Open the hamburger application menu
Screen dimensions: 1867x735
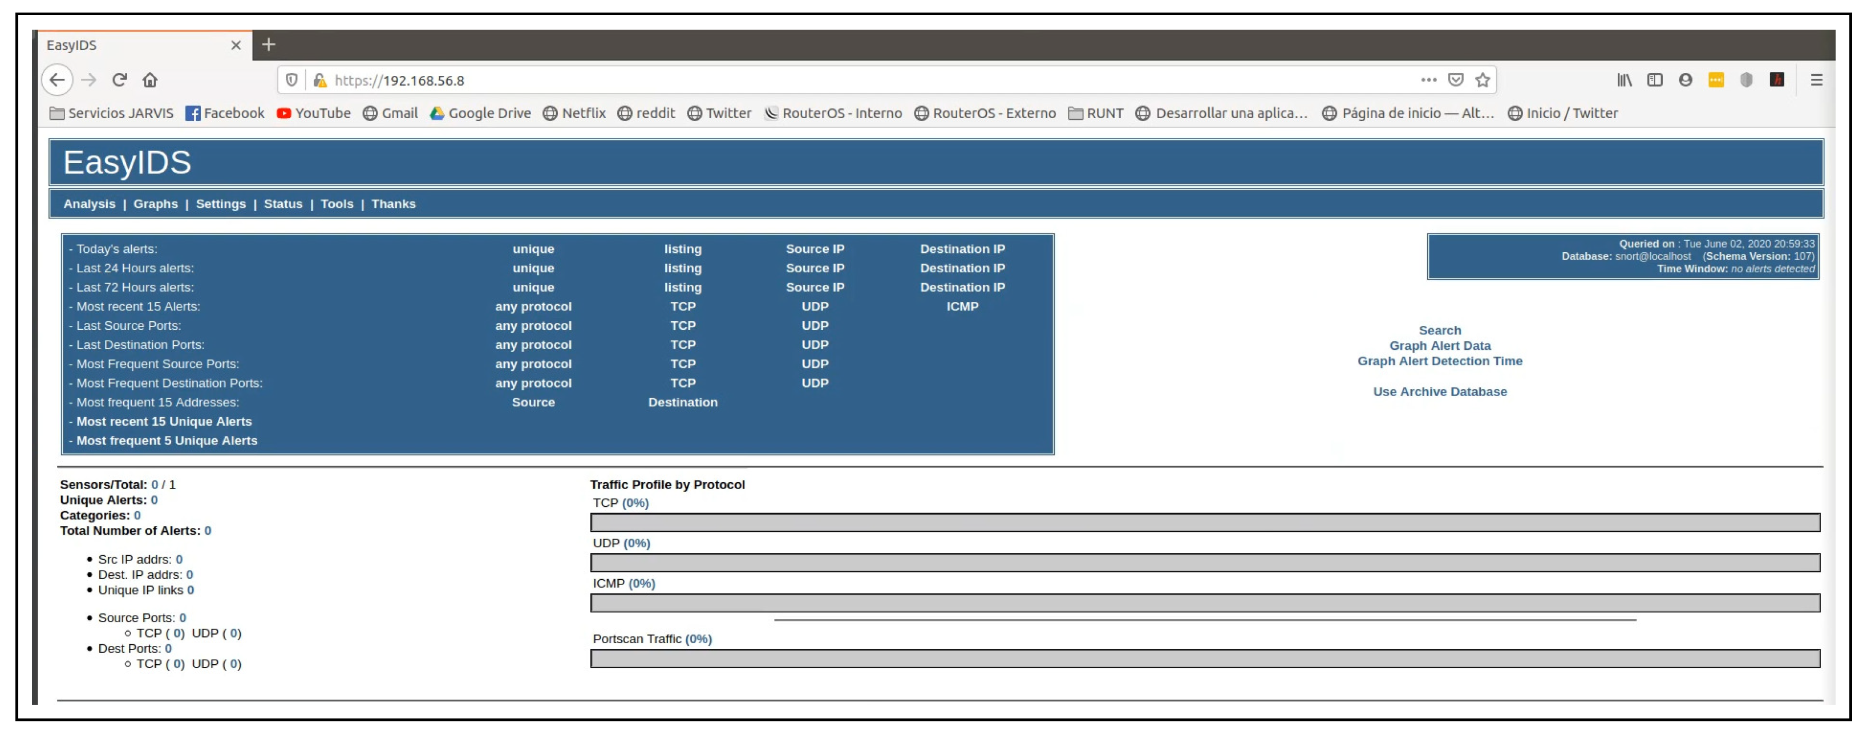1816,80
